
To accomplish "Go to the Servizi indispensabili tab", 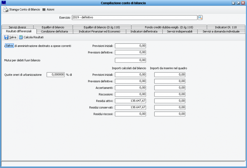I will pos(179,31).
